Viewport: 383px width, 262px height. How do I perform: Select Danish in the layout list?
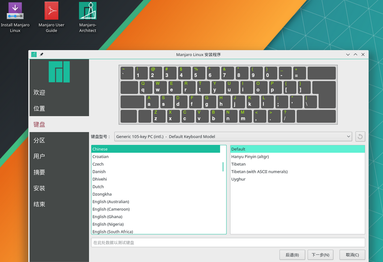coord(156,172)
